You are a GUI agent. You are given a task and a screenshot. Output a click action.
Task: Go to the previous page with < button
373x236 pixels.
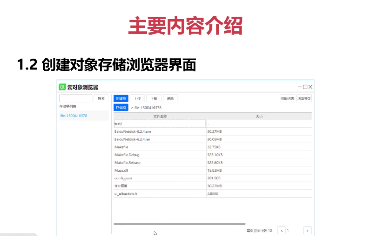tap(282, 230)
